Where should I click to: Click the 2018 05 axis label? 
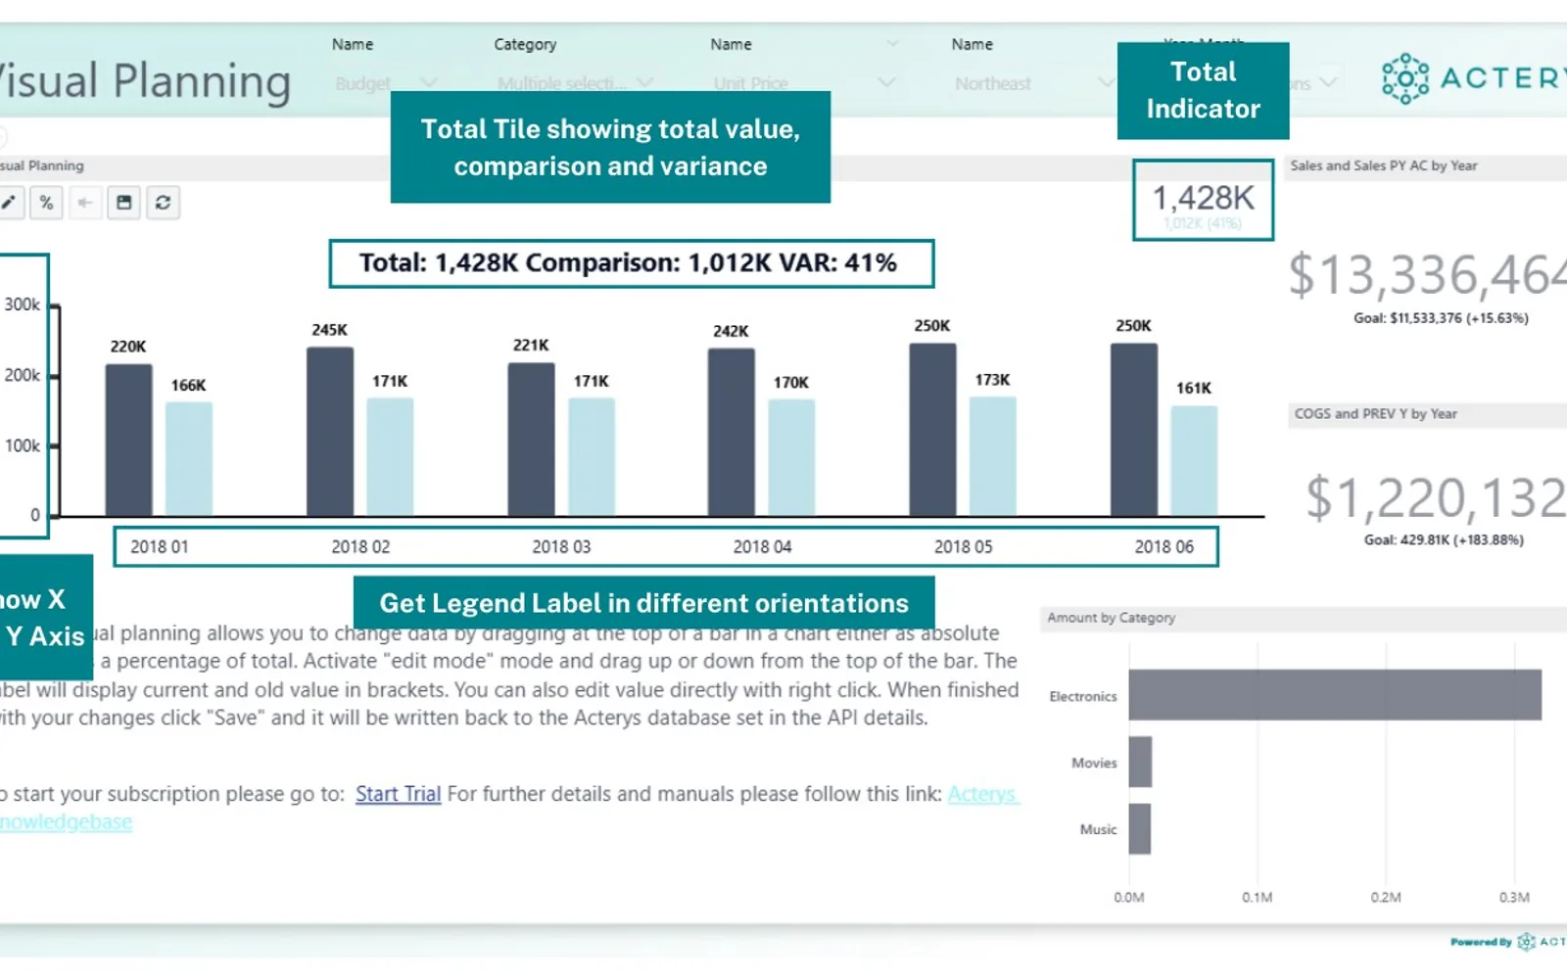(963, 546)
